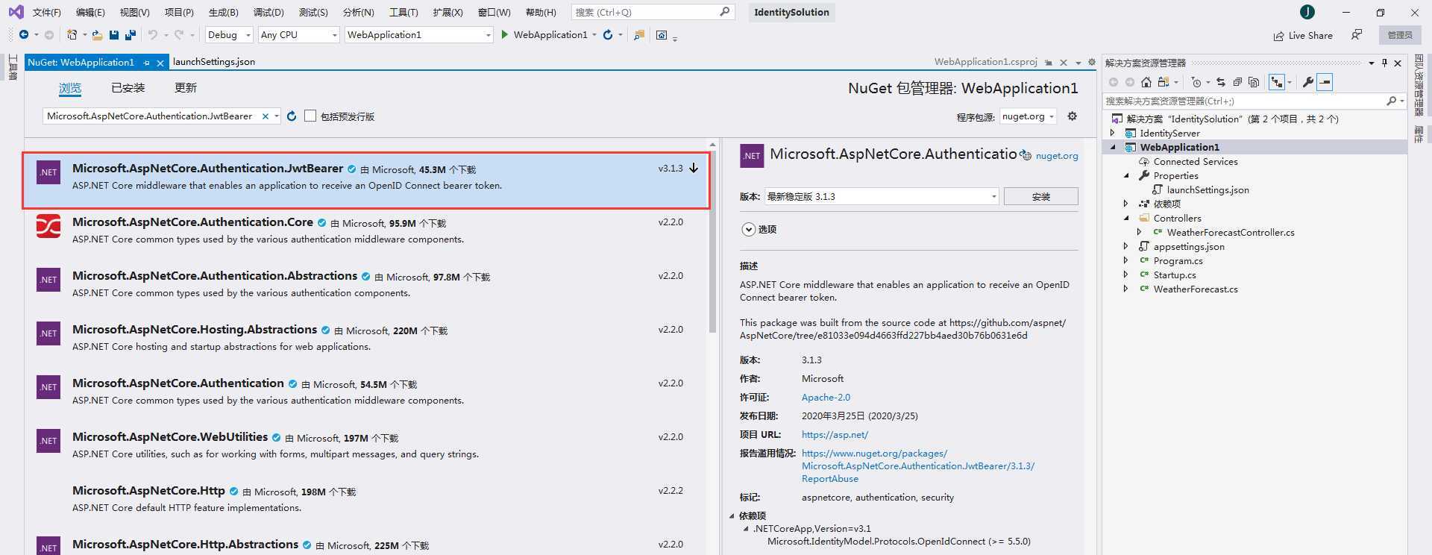Click the feedback icon next to Live Share

1357,35
